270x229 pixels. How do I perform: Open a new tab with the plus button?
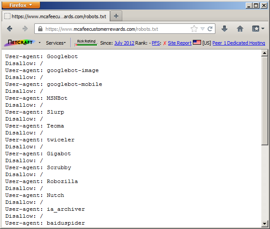(x=116, y=16)
